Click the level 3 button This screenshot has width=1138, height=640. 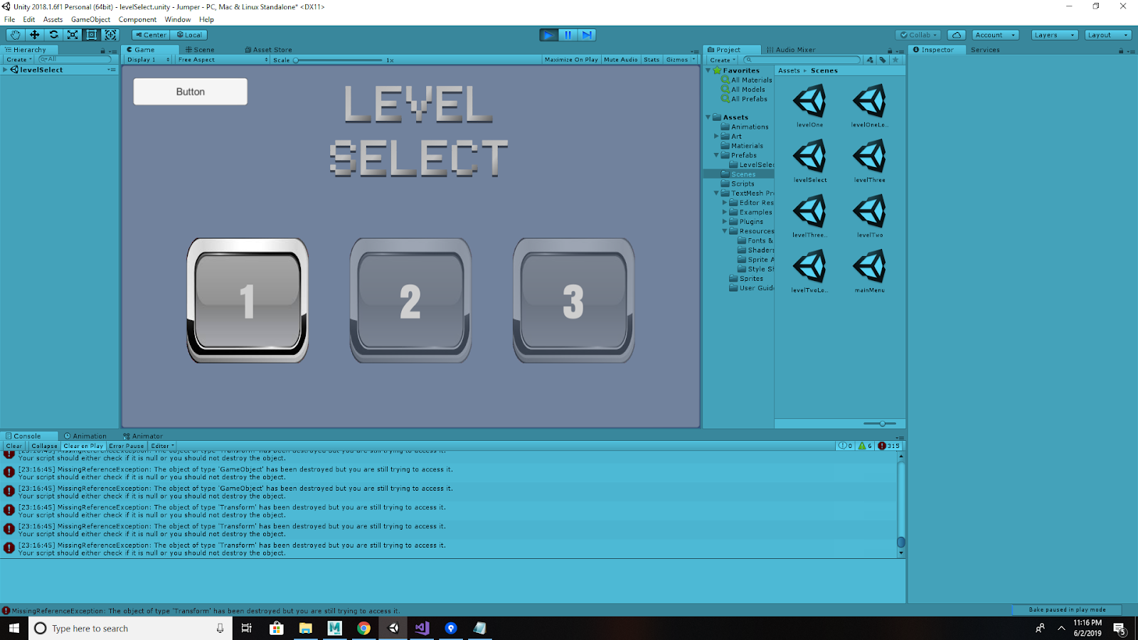[573, 301]
